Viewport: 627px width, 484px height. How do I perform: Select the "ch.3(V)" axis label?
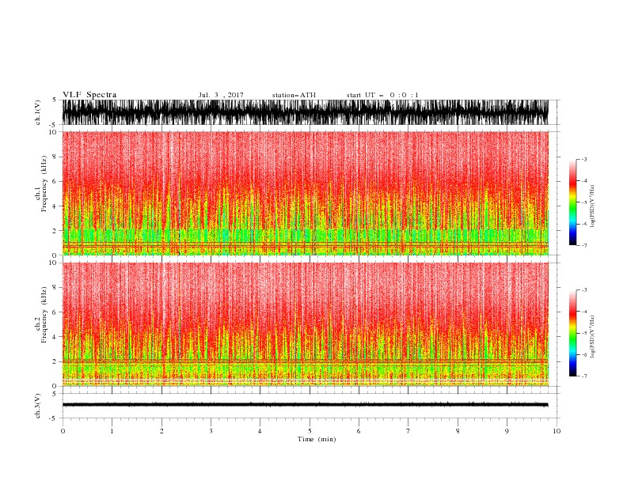coord(38,406)
